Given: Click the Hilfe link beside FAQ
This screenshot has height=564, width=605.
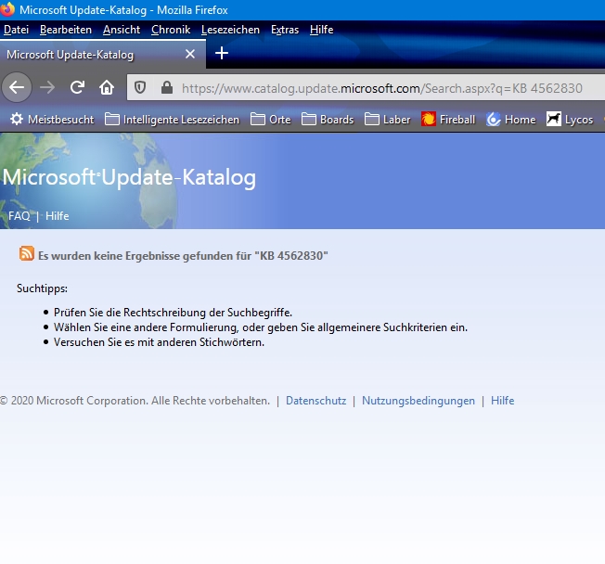Looking at the screenshot, I should pos(58,216).
